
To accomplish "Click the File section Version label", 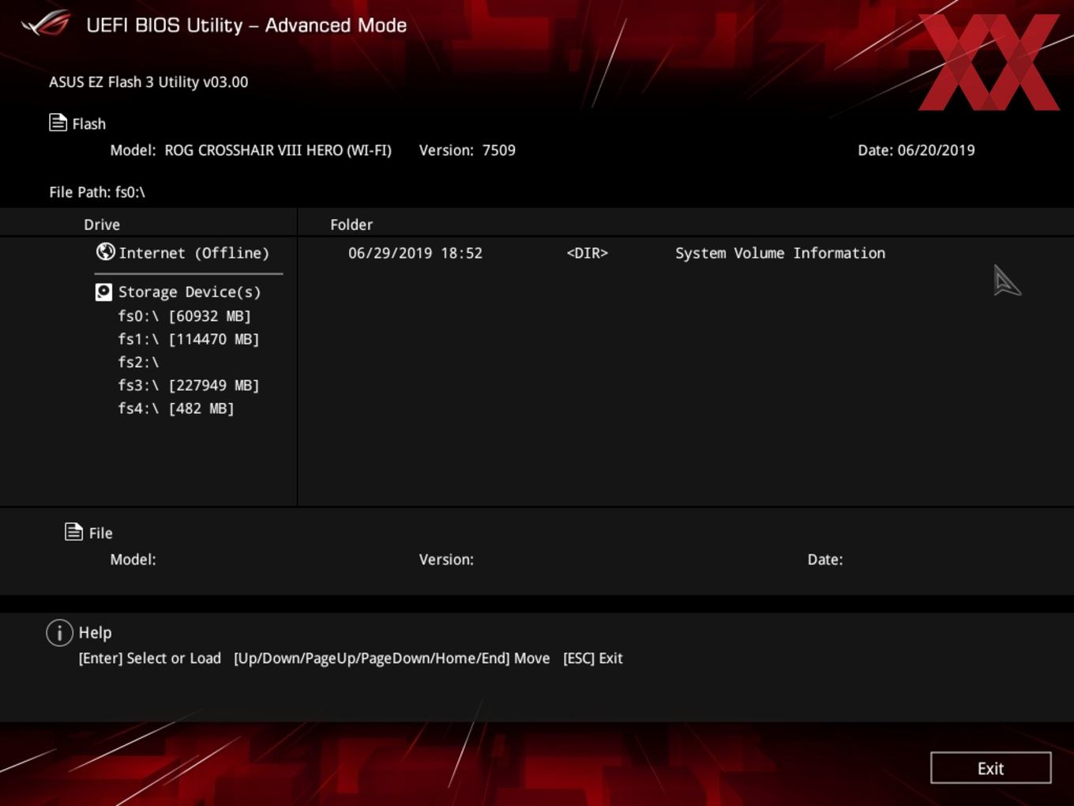I will pyautogui.click(x=446, y=559).
